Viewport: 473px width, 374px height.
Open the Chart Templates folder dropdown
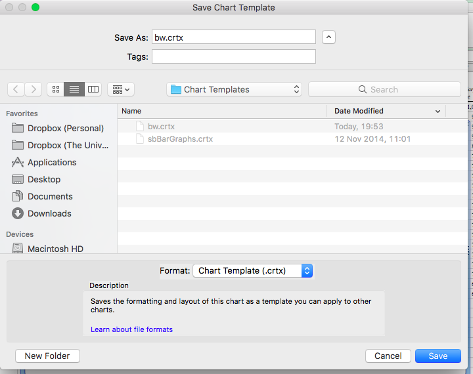pyautogui.click(x=235, y=89)
